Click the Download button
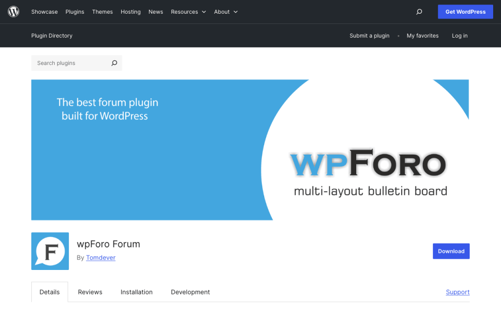Viewport: 501px width, 313px height. 451,251
